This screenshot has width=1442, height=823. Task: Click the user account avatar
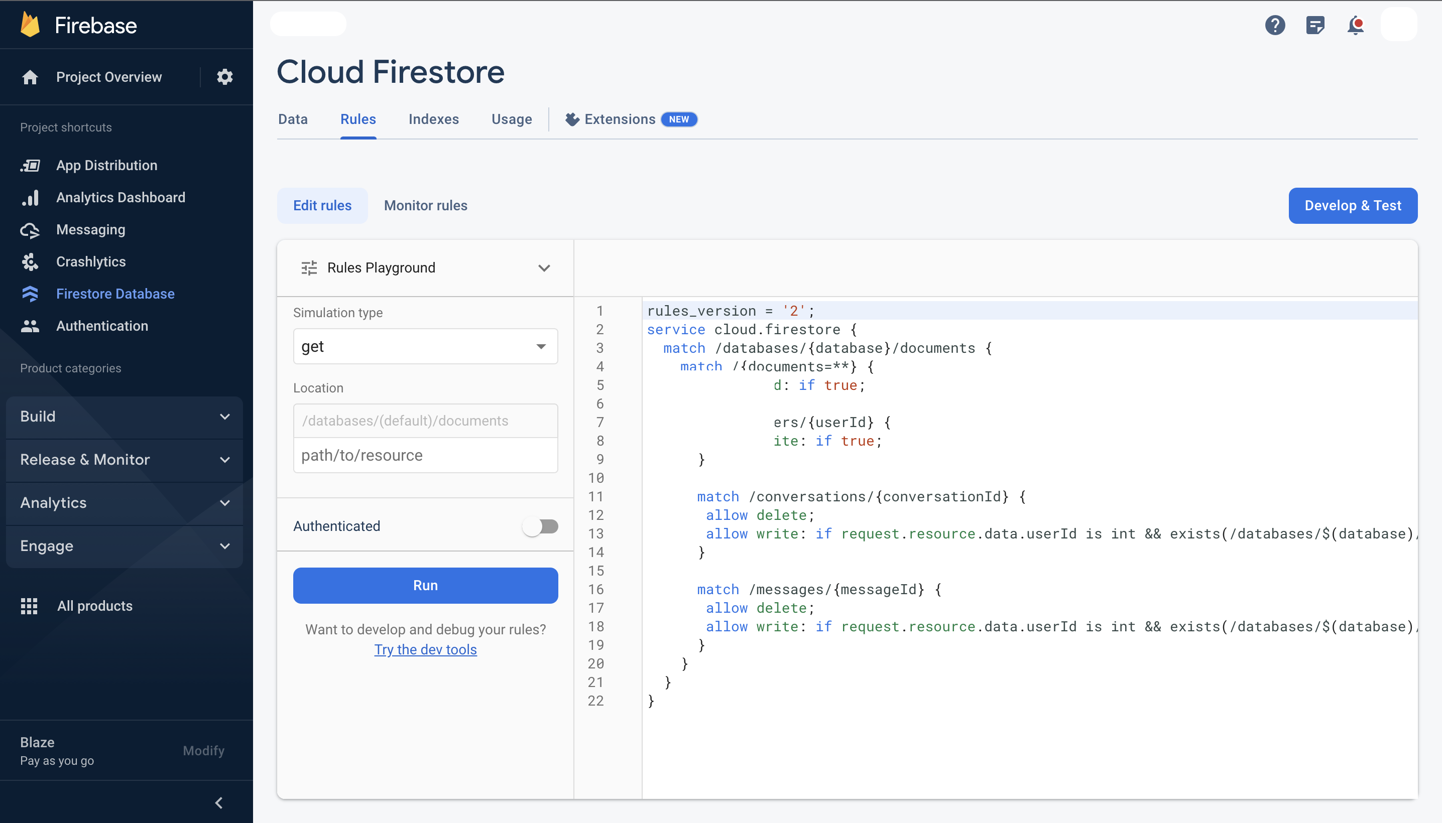tap(1399, 25)
